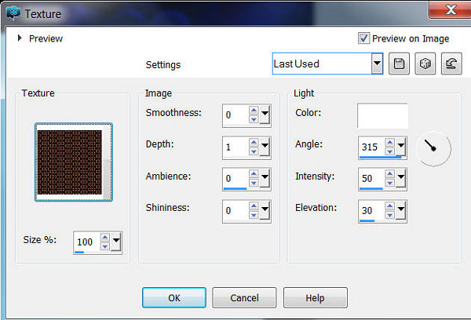Expand the Preview disclosure triangle
Screen dimensions: 471x320
[x=20, y=38]
